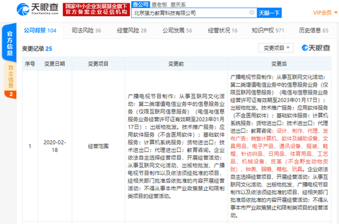The height and width of the screenshot is (224, 339).
Task: Select the 官方信息 side tab
Action: (9, 42)
